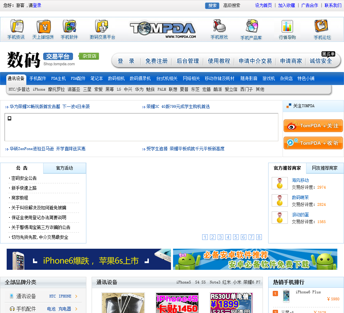Switch to the 网友推荐商家 tab
The width and height of the screenshot is (344, 313).
[325, 168]
